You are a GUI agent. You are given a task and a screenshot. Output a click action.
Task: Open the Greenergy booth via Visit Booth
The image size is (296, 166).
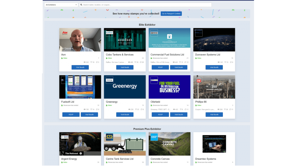125,115
